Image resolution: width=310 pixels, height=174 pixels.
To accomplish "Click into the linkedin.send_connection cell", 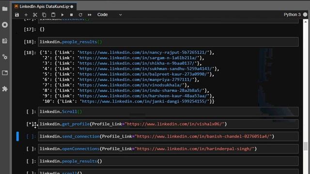I will [x=168, y=136].
